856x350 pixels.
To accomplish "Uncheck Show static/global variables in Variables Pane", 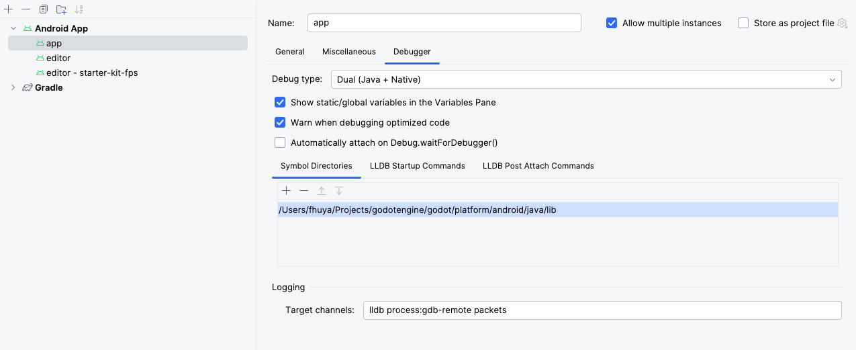I will click(x=280, y=103).
